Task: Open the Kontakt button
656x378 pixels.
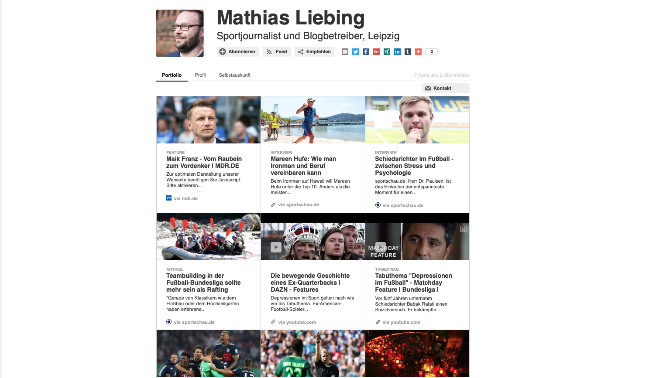Action: tap(446, 88)
